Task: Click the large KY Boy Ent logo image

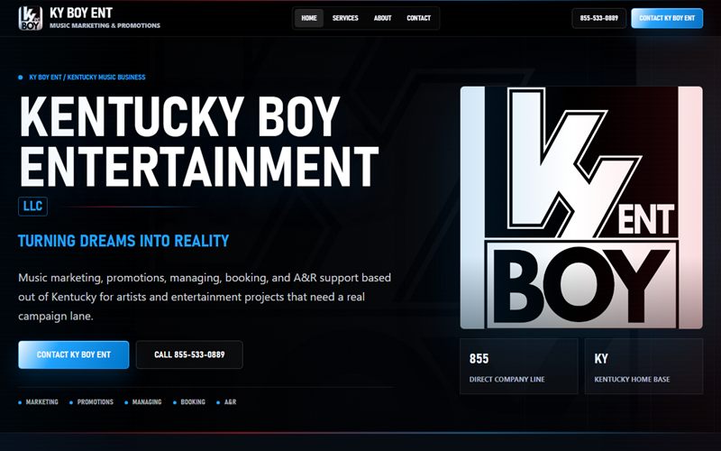Action: 581,207
